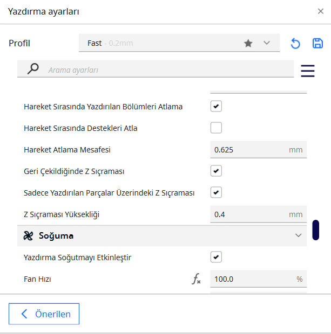Click the magnifier search icon
Image resolution: width=331 pixels, height=334 pixels.
pos(33,69)
